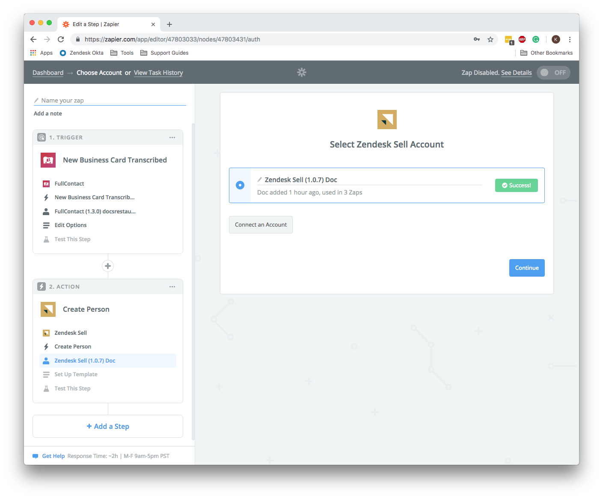The height and width of the screenshot is (499, 603).
Task: Click the pencil icon beside account name
Action: tap(259, 180)
